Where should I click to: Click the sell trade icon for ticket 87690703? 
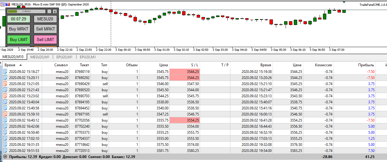[x=5, y=96]
